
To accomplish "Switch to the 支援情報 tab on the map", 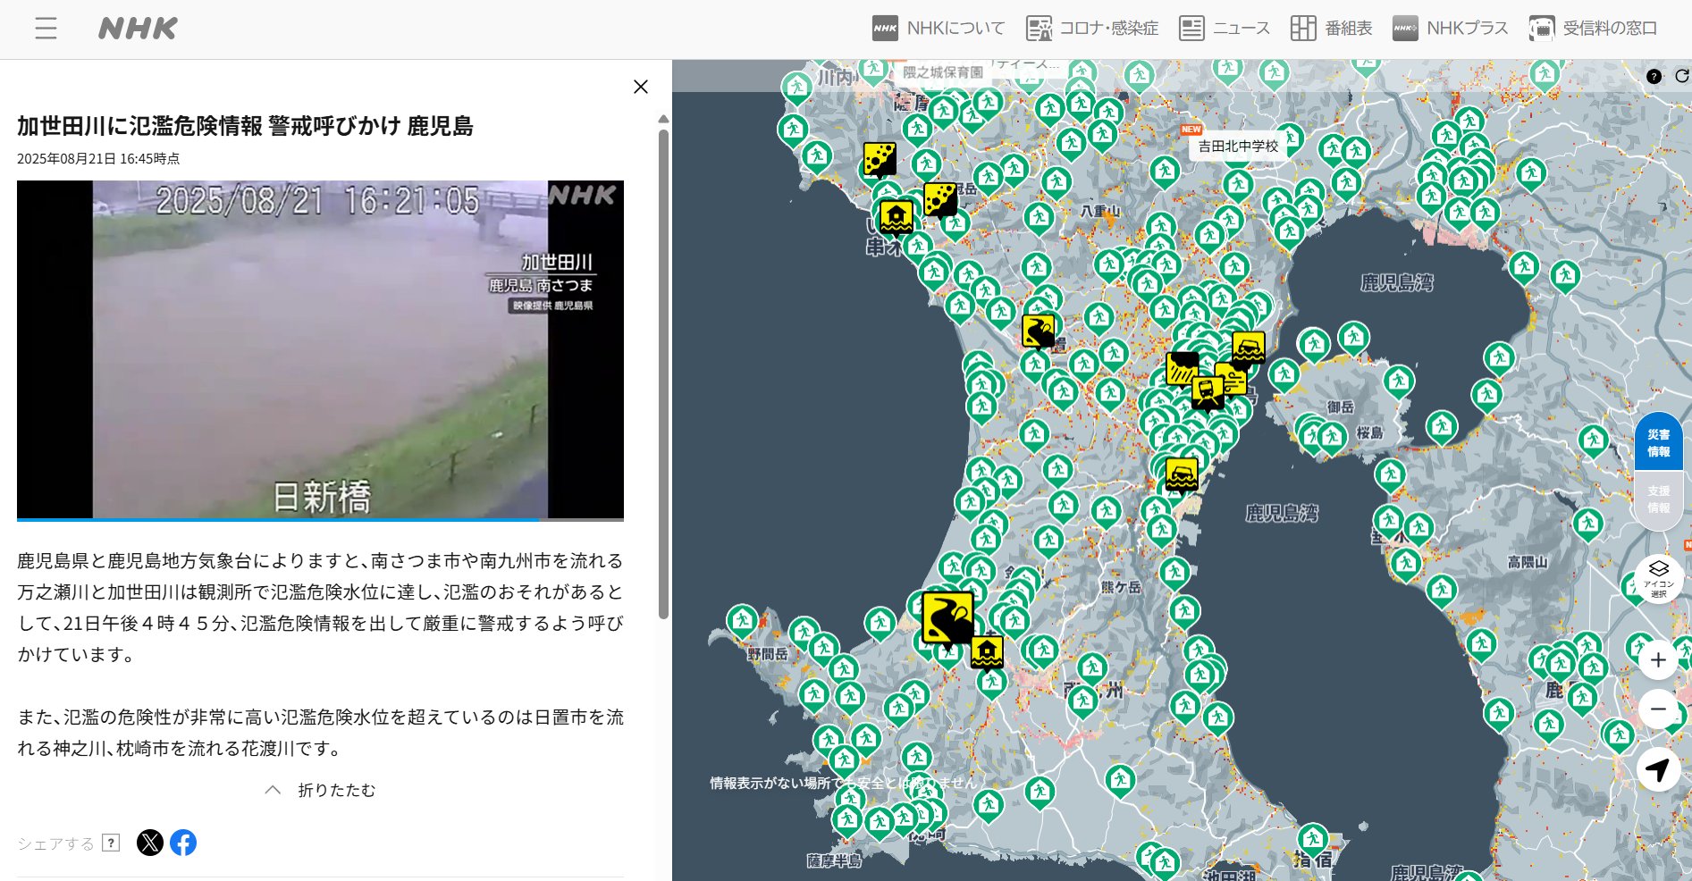I will (x=1659, y=499).
